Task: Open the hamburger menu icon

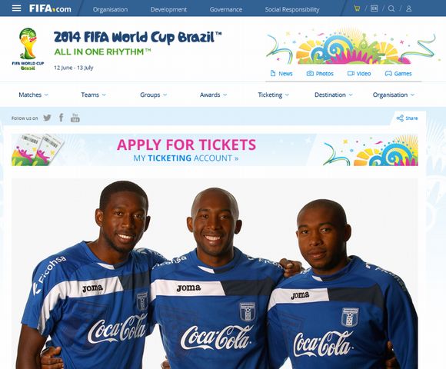Action: coord(16,8)
